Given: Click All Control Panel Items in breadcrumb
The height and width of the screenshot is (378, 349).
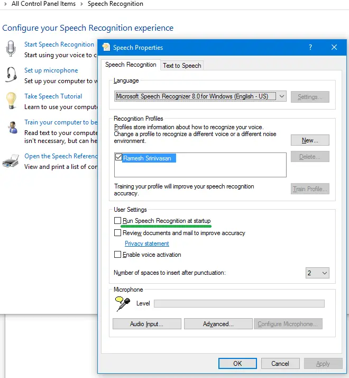Looking at the screenshot, I should (43, 4).
